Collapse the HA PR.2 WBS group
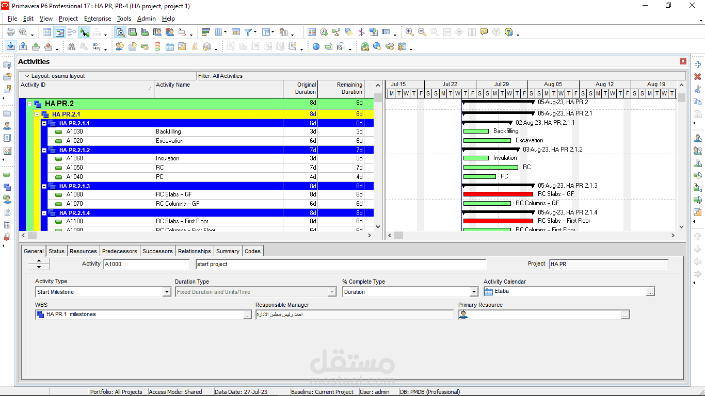Viewport: 705px width, 396px height. tap(30, 104)
